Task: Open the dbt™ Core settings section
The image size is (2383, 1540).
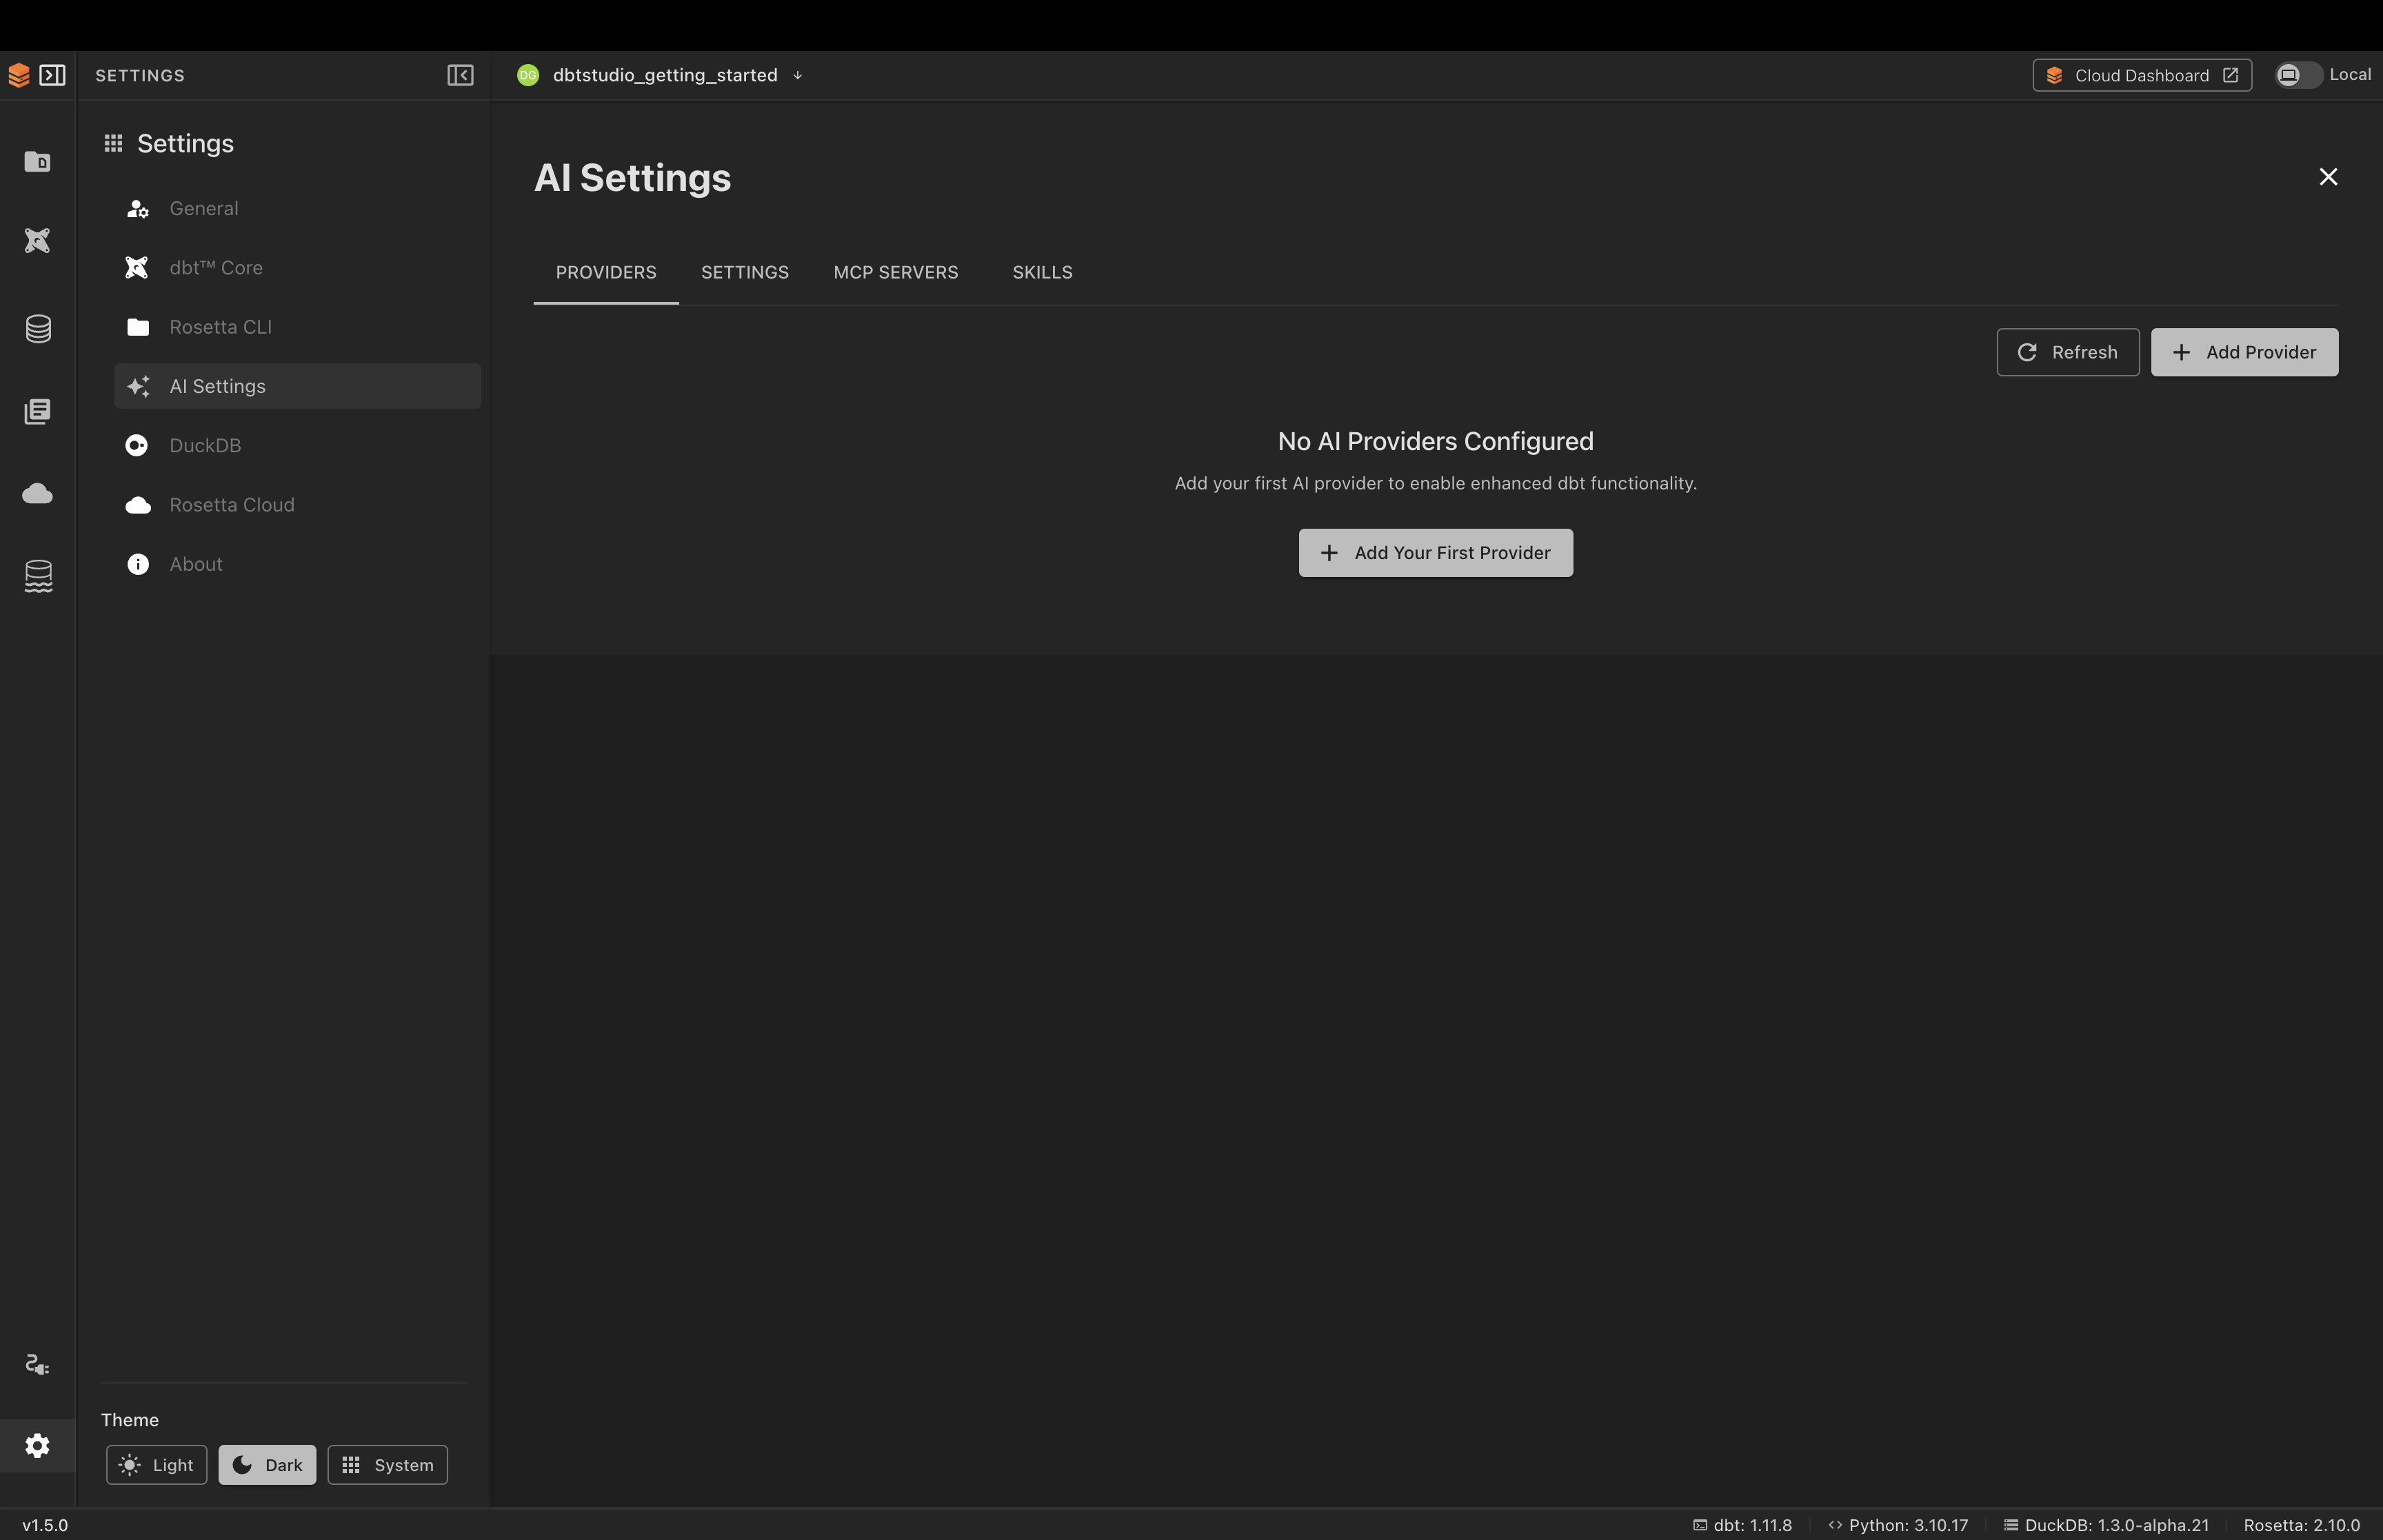Action: point(297,268)
